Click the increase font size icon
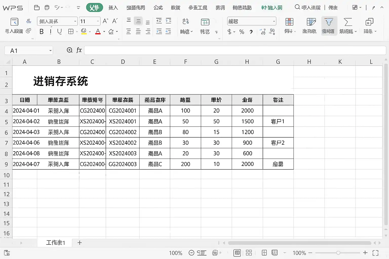Image resolution: width=389 pixels, height=259 pixels. click(x=105, y=21)
